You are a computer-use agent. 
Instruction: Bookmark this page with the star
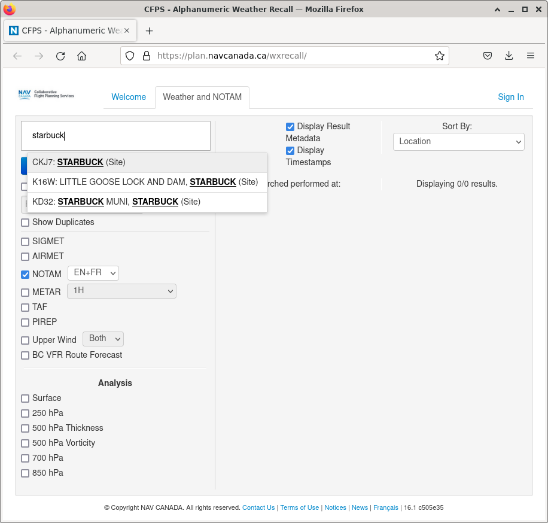coord(440,56)
